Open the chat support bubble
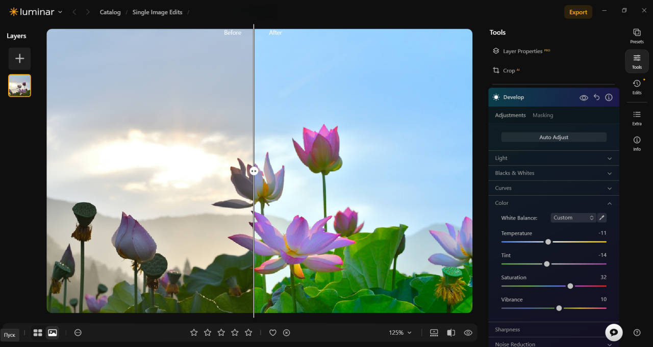Screen dimensions: 653x347 pyautogui.click(x=614, y=332)
